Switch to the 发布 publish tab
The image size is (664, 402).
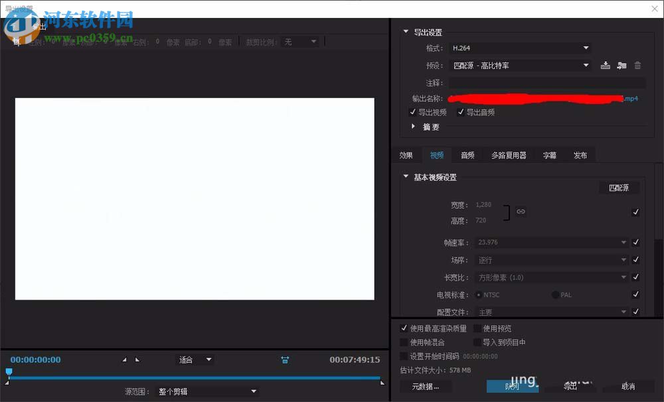click(580, 155)
